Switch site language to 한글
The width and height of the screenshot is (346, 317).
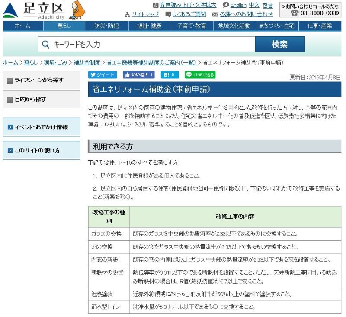tap(268, 5)
